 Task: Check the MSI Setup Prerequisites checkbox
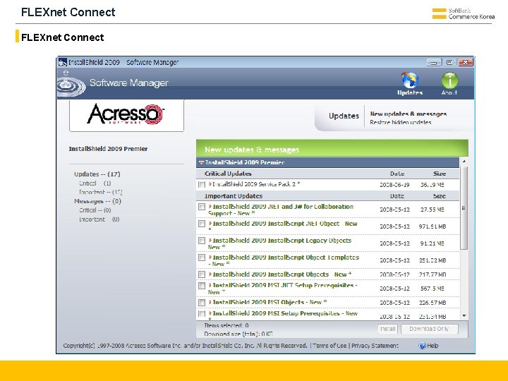click(x=202, y=313)
